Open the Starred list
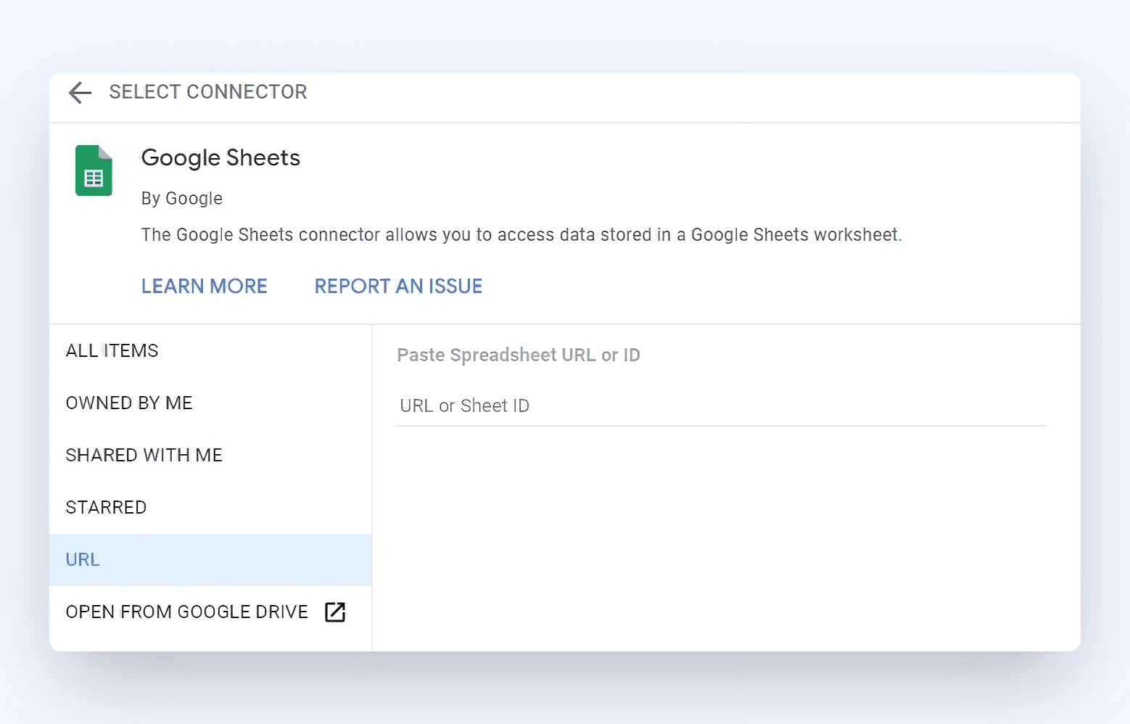This screenshot has width=1130, height=724. (107, 508)
